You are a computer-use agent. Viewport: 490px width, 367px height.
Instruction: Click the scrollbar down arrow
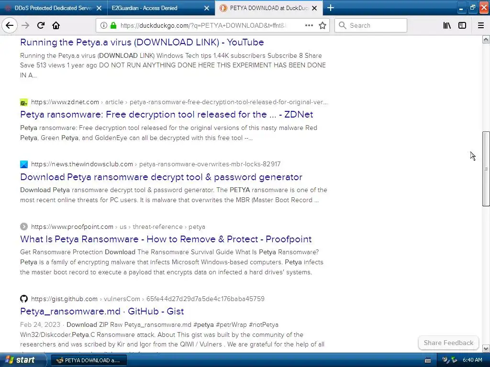point(486,348)
